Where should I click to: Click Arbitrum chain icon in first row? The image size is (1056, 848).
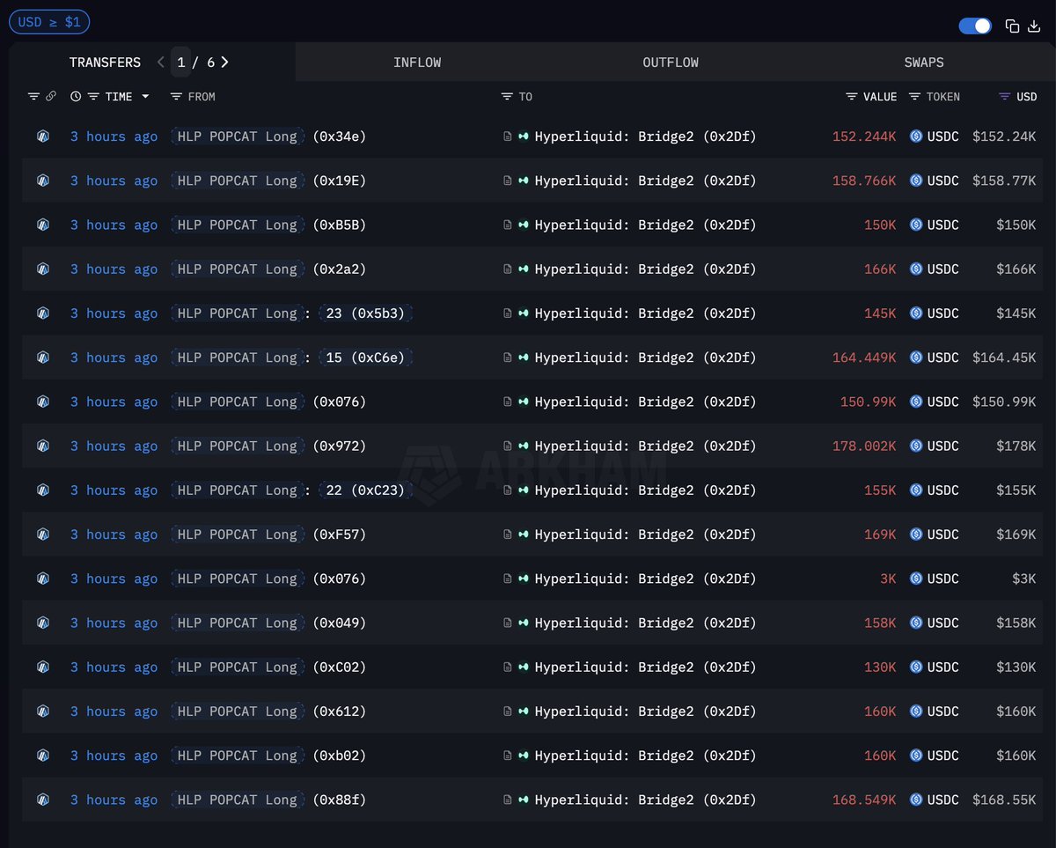pos(42,136)
